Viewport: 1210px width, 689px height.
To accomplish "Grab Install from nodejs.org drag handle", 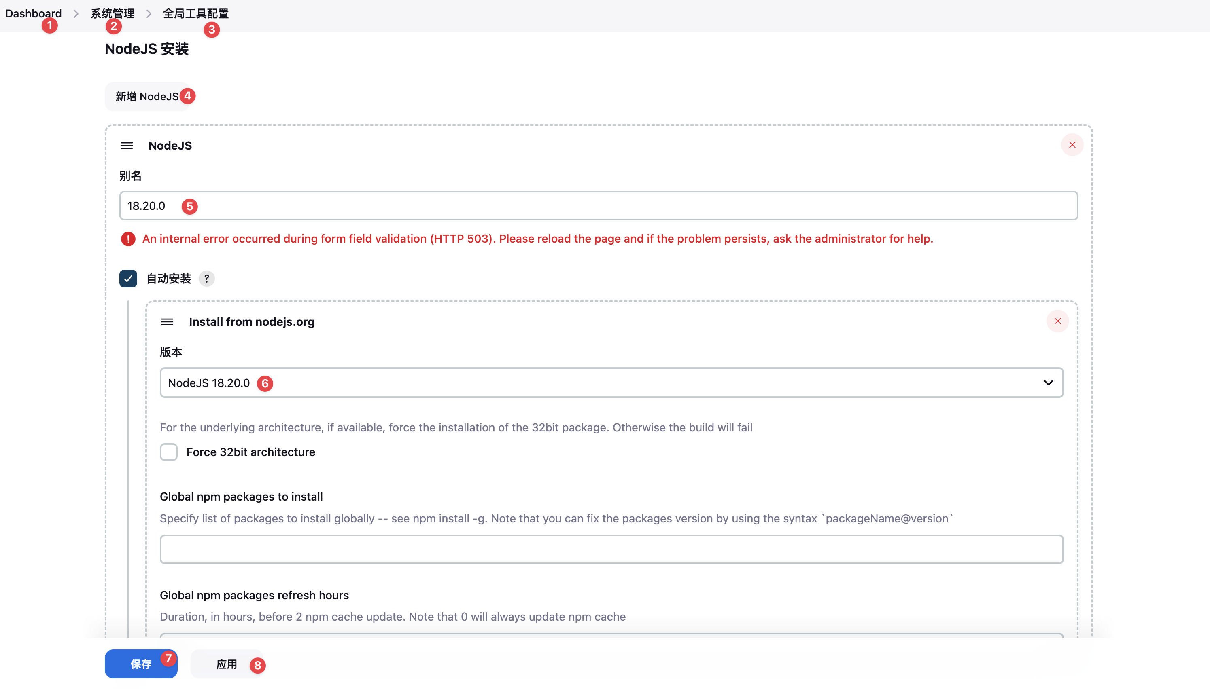I will click(x=167, y=322).
